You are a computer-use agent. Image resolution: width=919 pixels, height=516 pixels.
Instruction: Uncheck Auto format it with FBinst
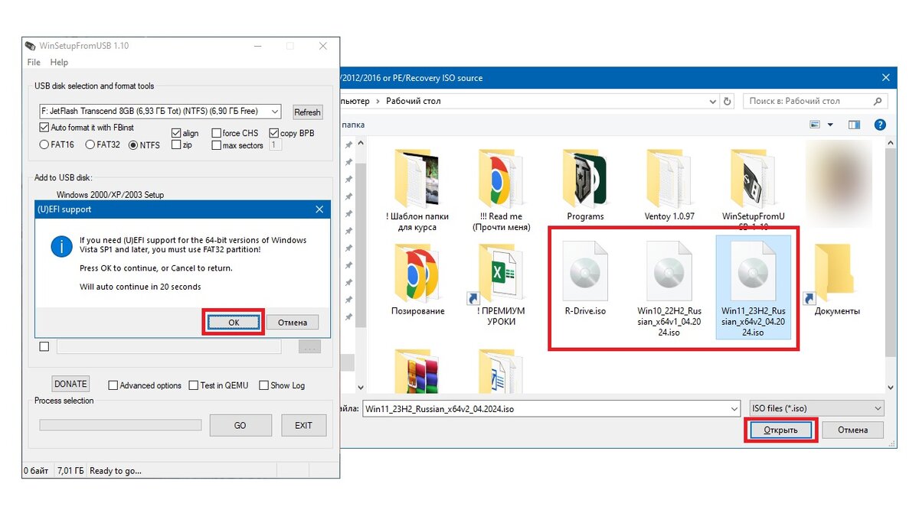[44, 128]
